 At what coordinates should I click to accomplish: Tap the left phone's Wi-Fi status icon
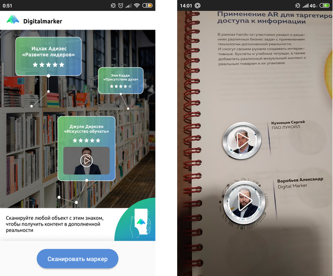137,5
